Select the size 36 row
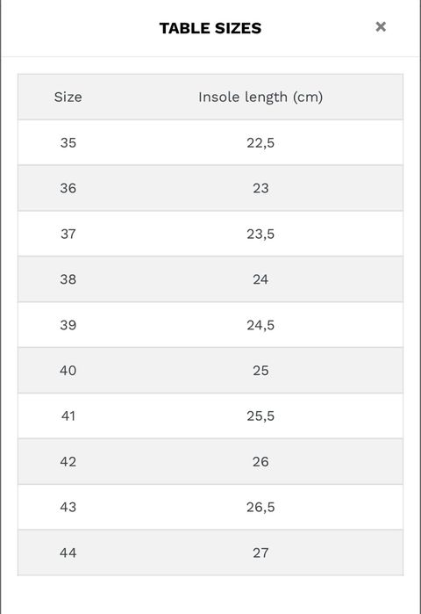The image size is (421, 614). tap(210, 188)
